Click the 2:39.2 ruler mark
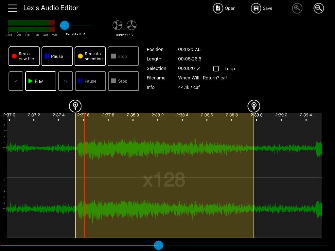 point(281,115)
